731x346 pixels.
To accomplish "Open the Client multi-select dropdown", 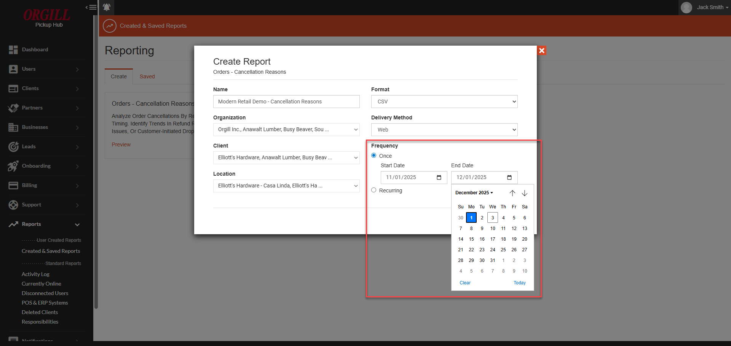I will [x=286, y=158].
